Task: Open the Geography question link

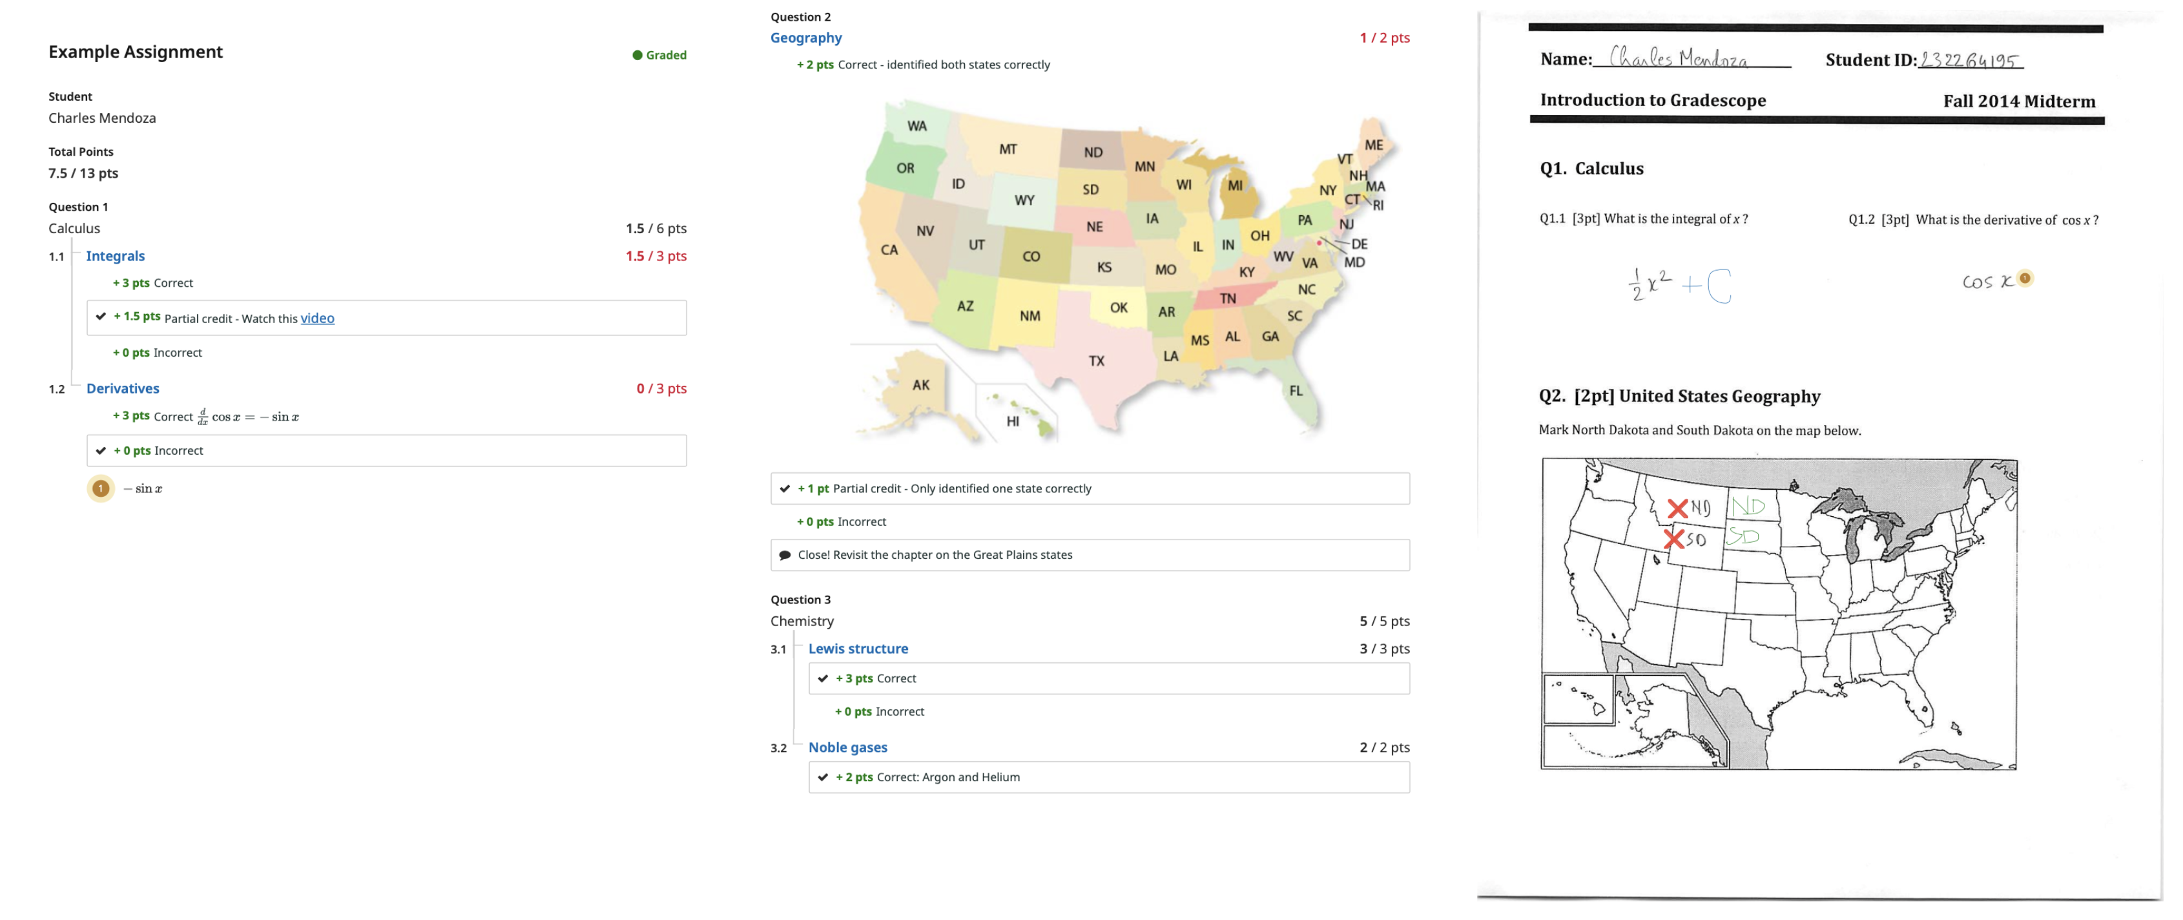Action: tap(805, 37)
